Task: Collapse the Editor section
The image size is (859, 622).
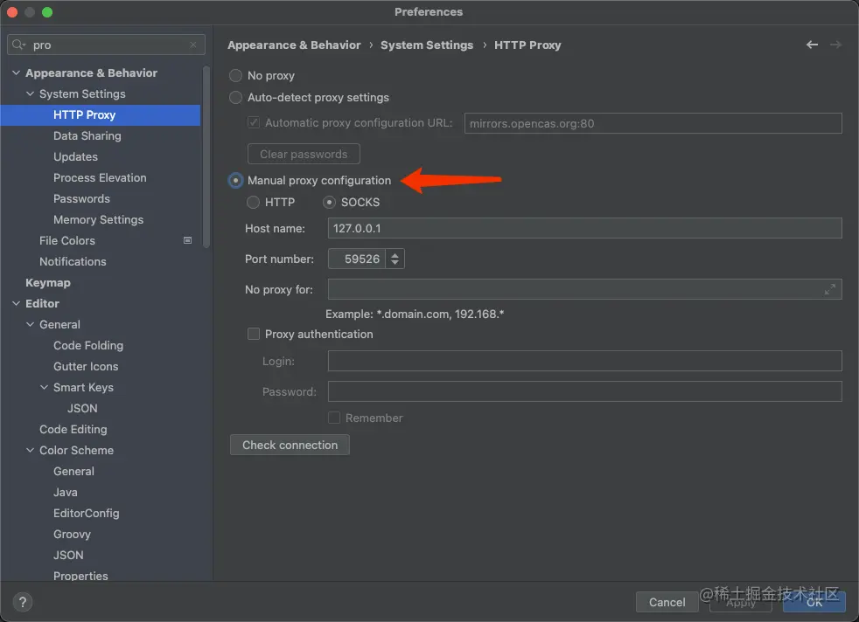Action: pos(17,304)
